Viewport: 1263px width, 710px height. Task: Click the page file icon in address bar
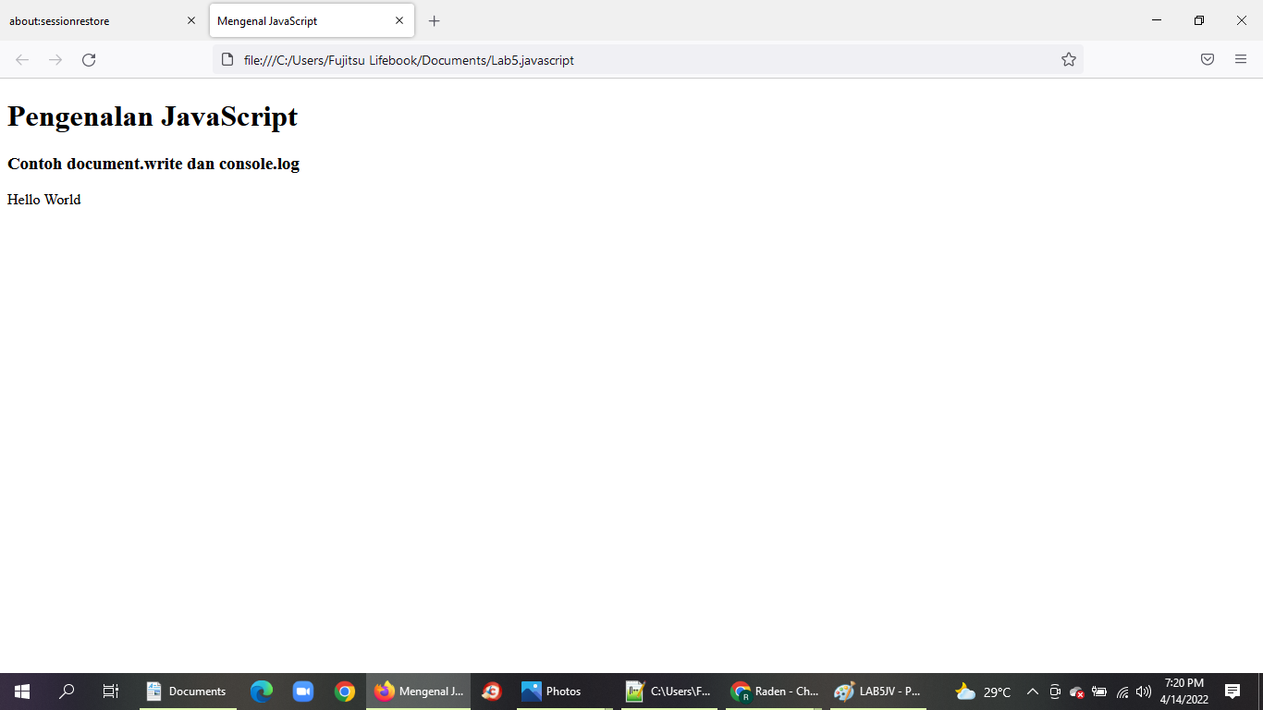pyautogui.click(x=227, y=60)
